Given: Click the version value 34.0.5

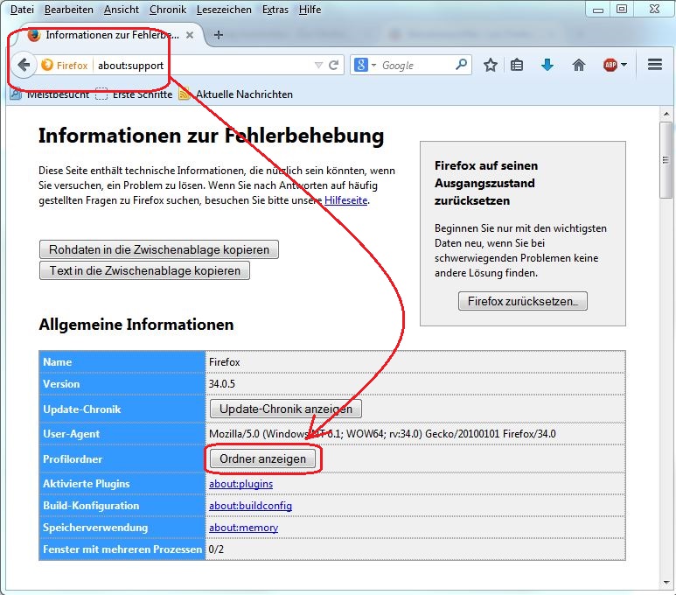Looking at the screenshot, I should 222,383.
